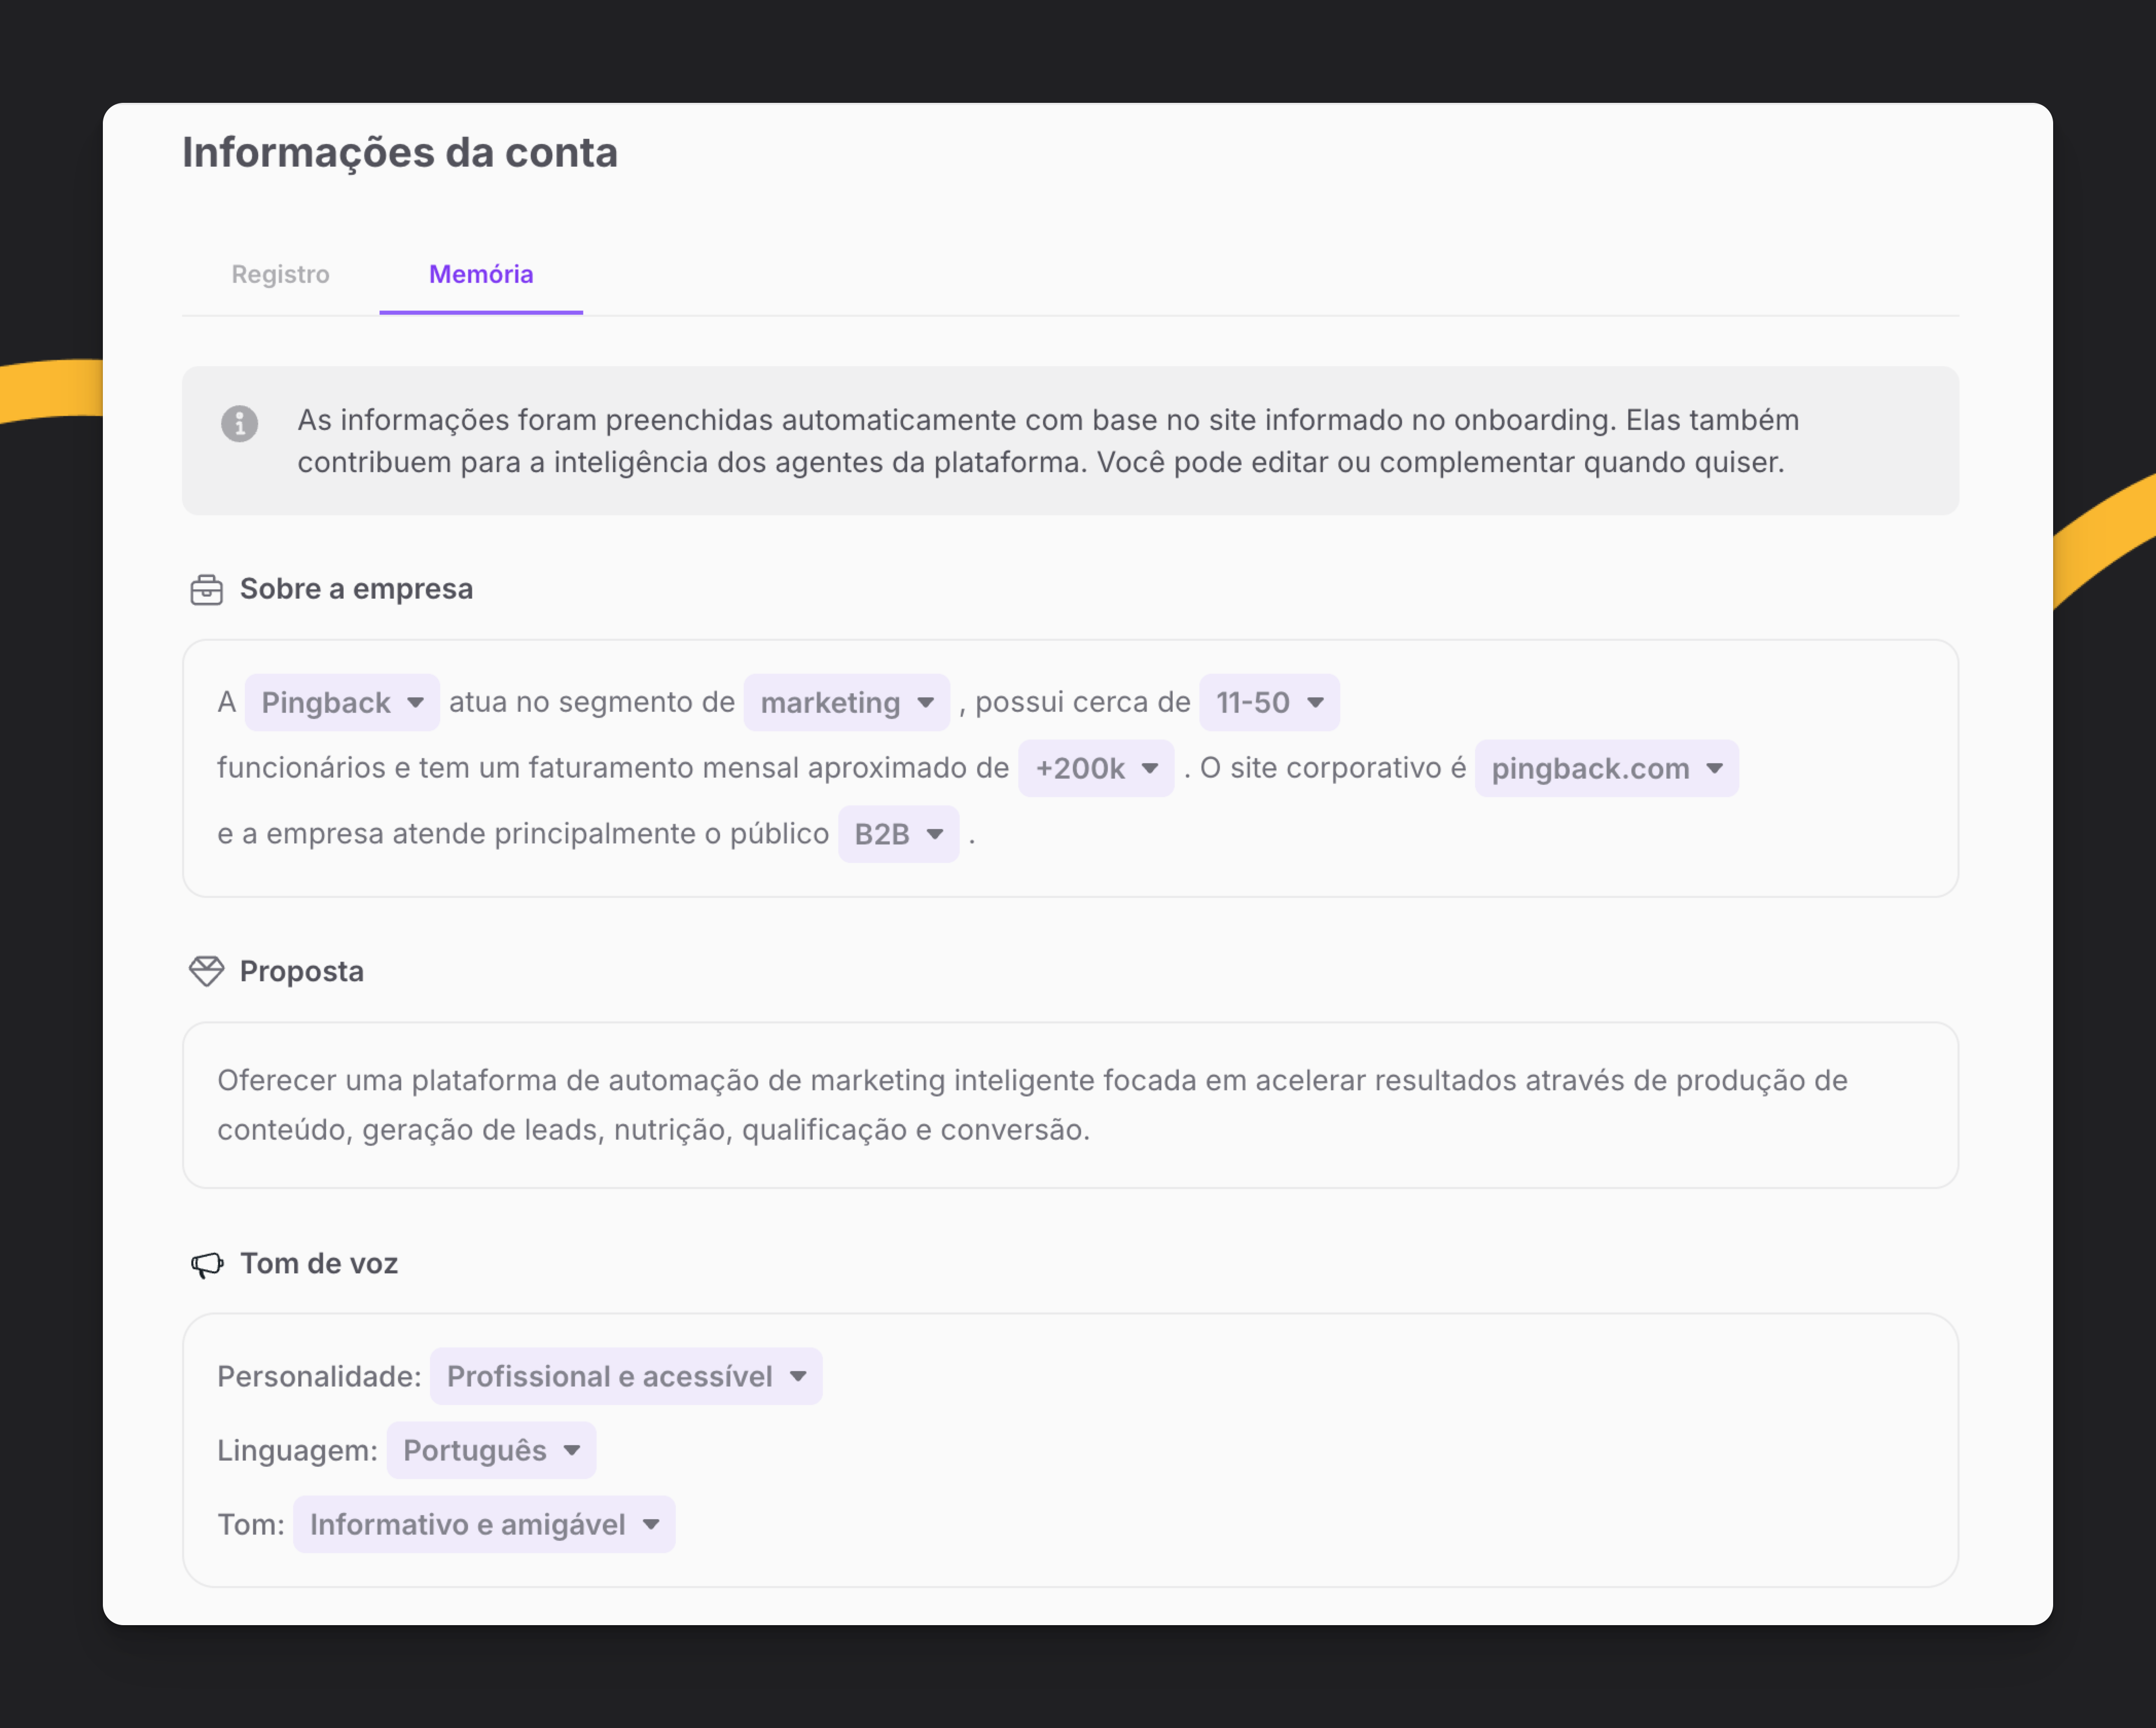Viewport: 2156px width, 1728px height.
Task: Open the +200k revenue dropdown
Action: [x=1096, y=768]
